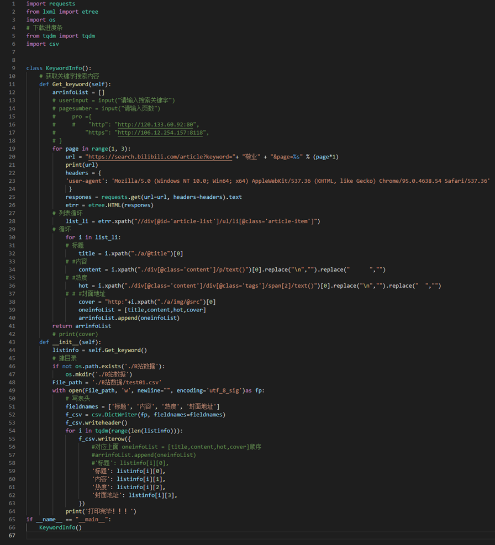Image resolution: width=495 pixels, height=545 pixels.
Task: Click the commented userinput input line
Action: click(x=114, y=100)
